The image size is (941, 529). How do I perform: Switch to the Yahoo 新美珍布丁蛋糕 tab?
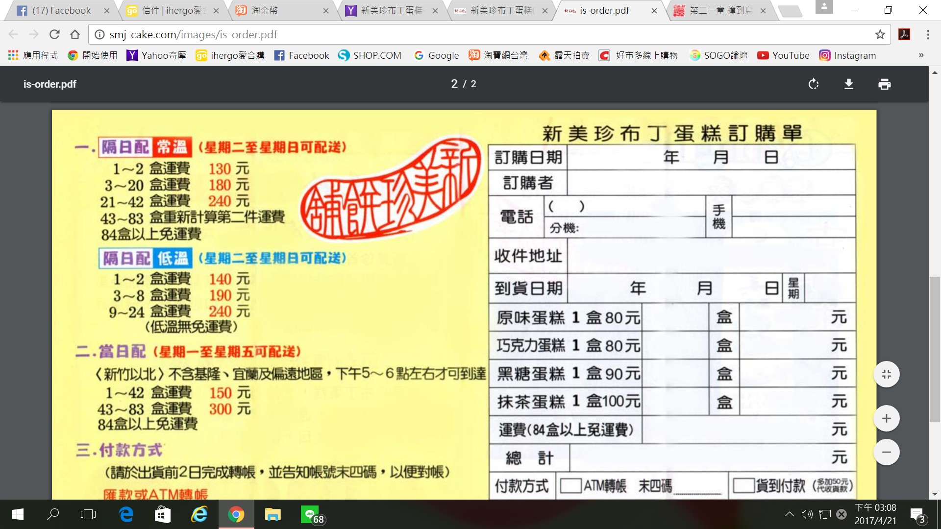tap(391, 10)
